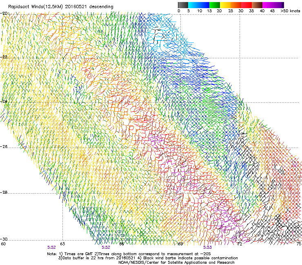This screenshot has height=265, width=302.
Task: Click the gray 0–5 knots color bar segment
Action: point(183,5)
